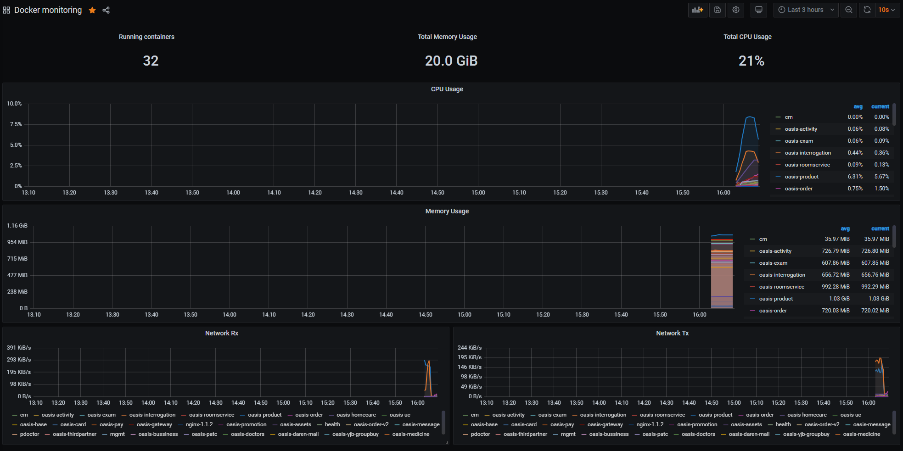The width and height of the screenshot is (903, 451).
Task: Zoom out the time range
Action: point(849,10)
